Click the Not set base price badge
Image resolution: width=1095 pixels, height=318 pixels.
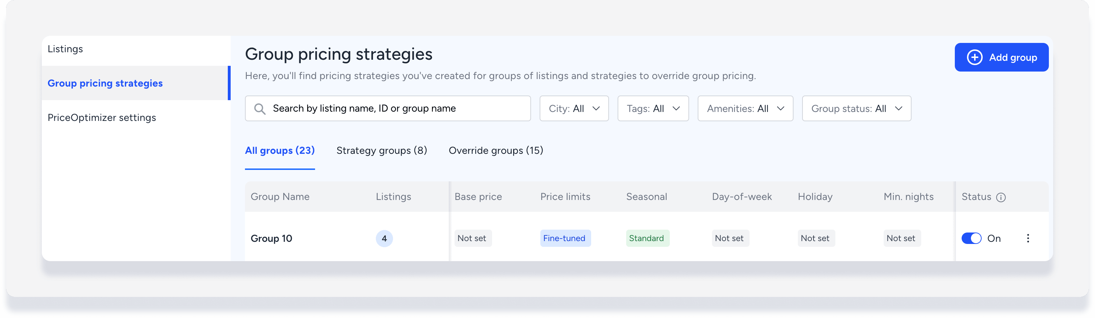click(x=472, y=239)
